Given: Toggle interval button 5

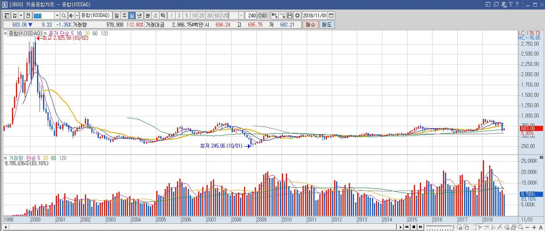Looking at the screenshot, I should (x=186, y=16).
